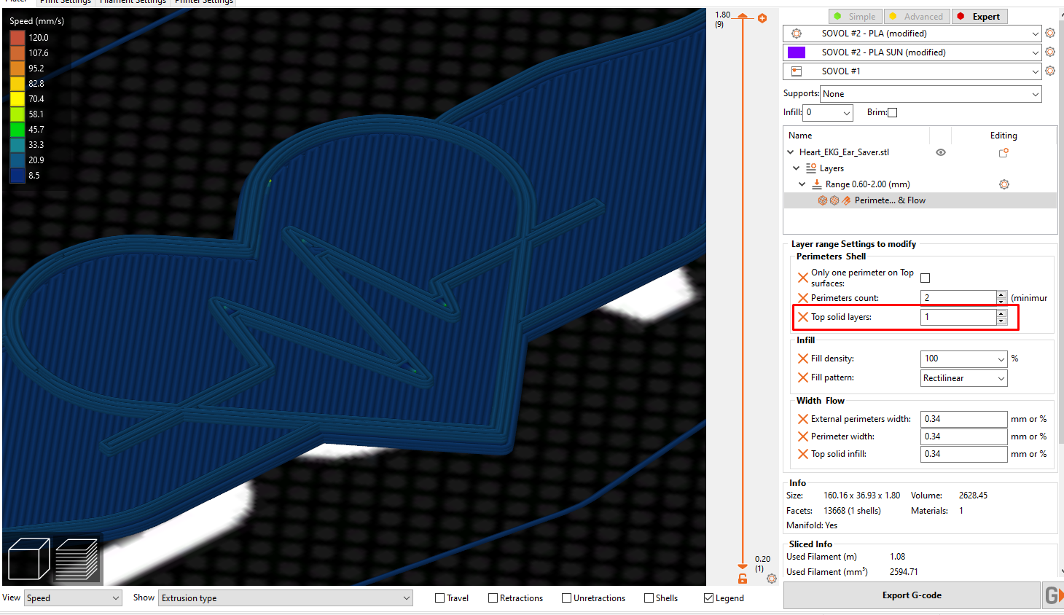The image size is (1064, 615).
Task: Open the Show Extrusion type dropdown
Action: pos(286,598)
